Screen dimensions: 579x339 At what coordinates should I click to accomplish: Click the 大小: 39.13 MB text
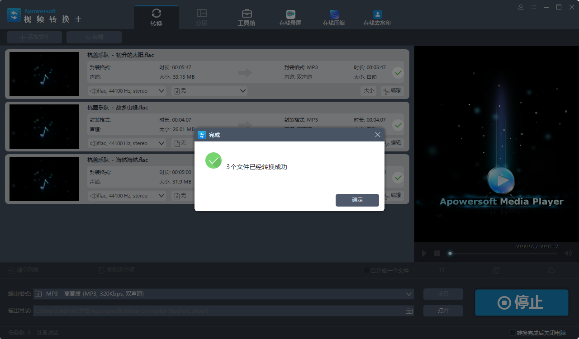point(177,77)
